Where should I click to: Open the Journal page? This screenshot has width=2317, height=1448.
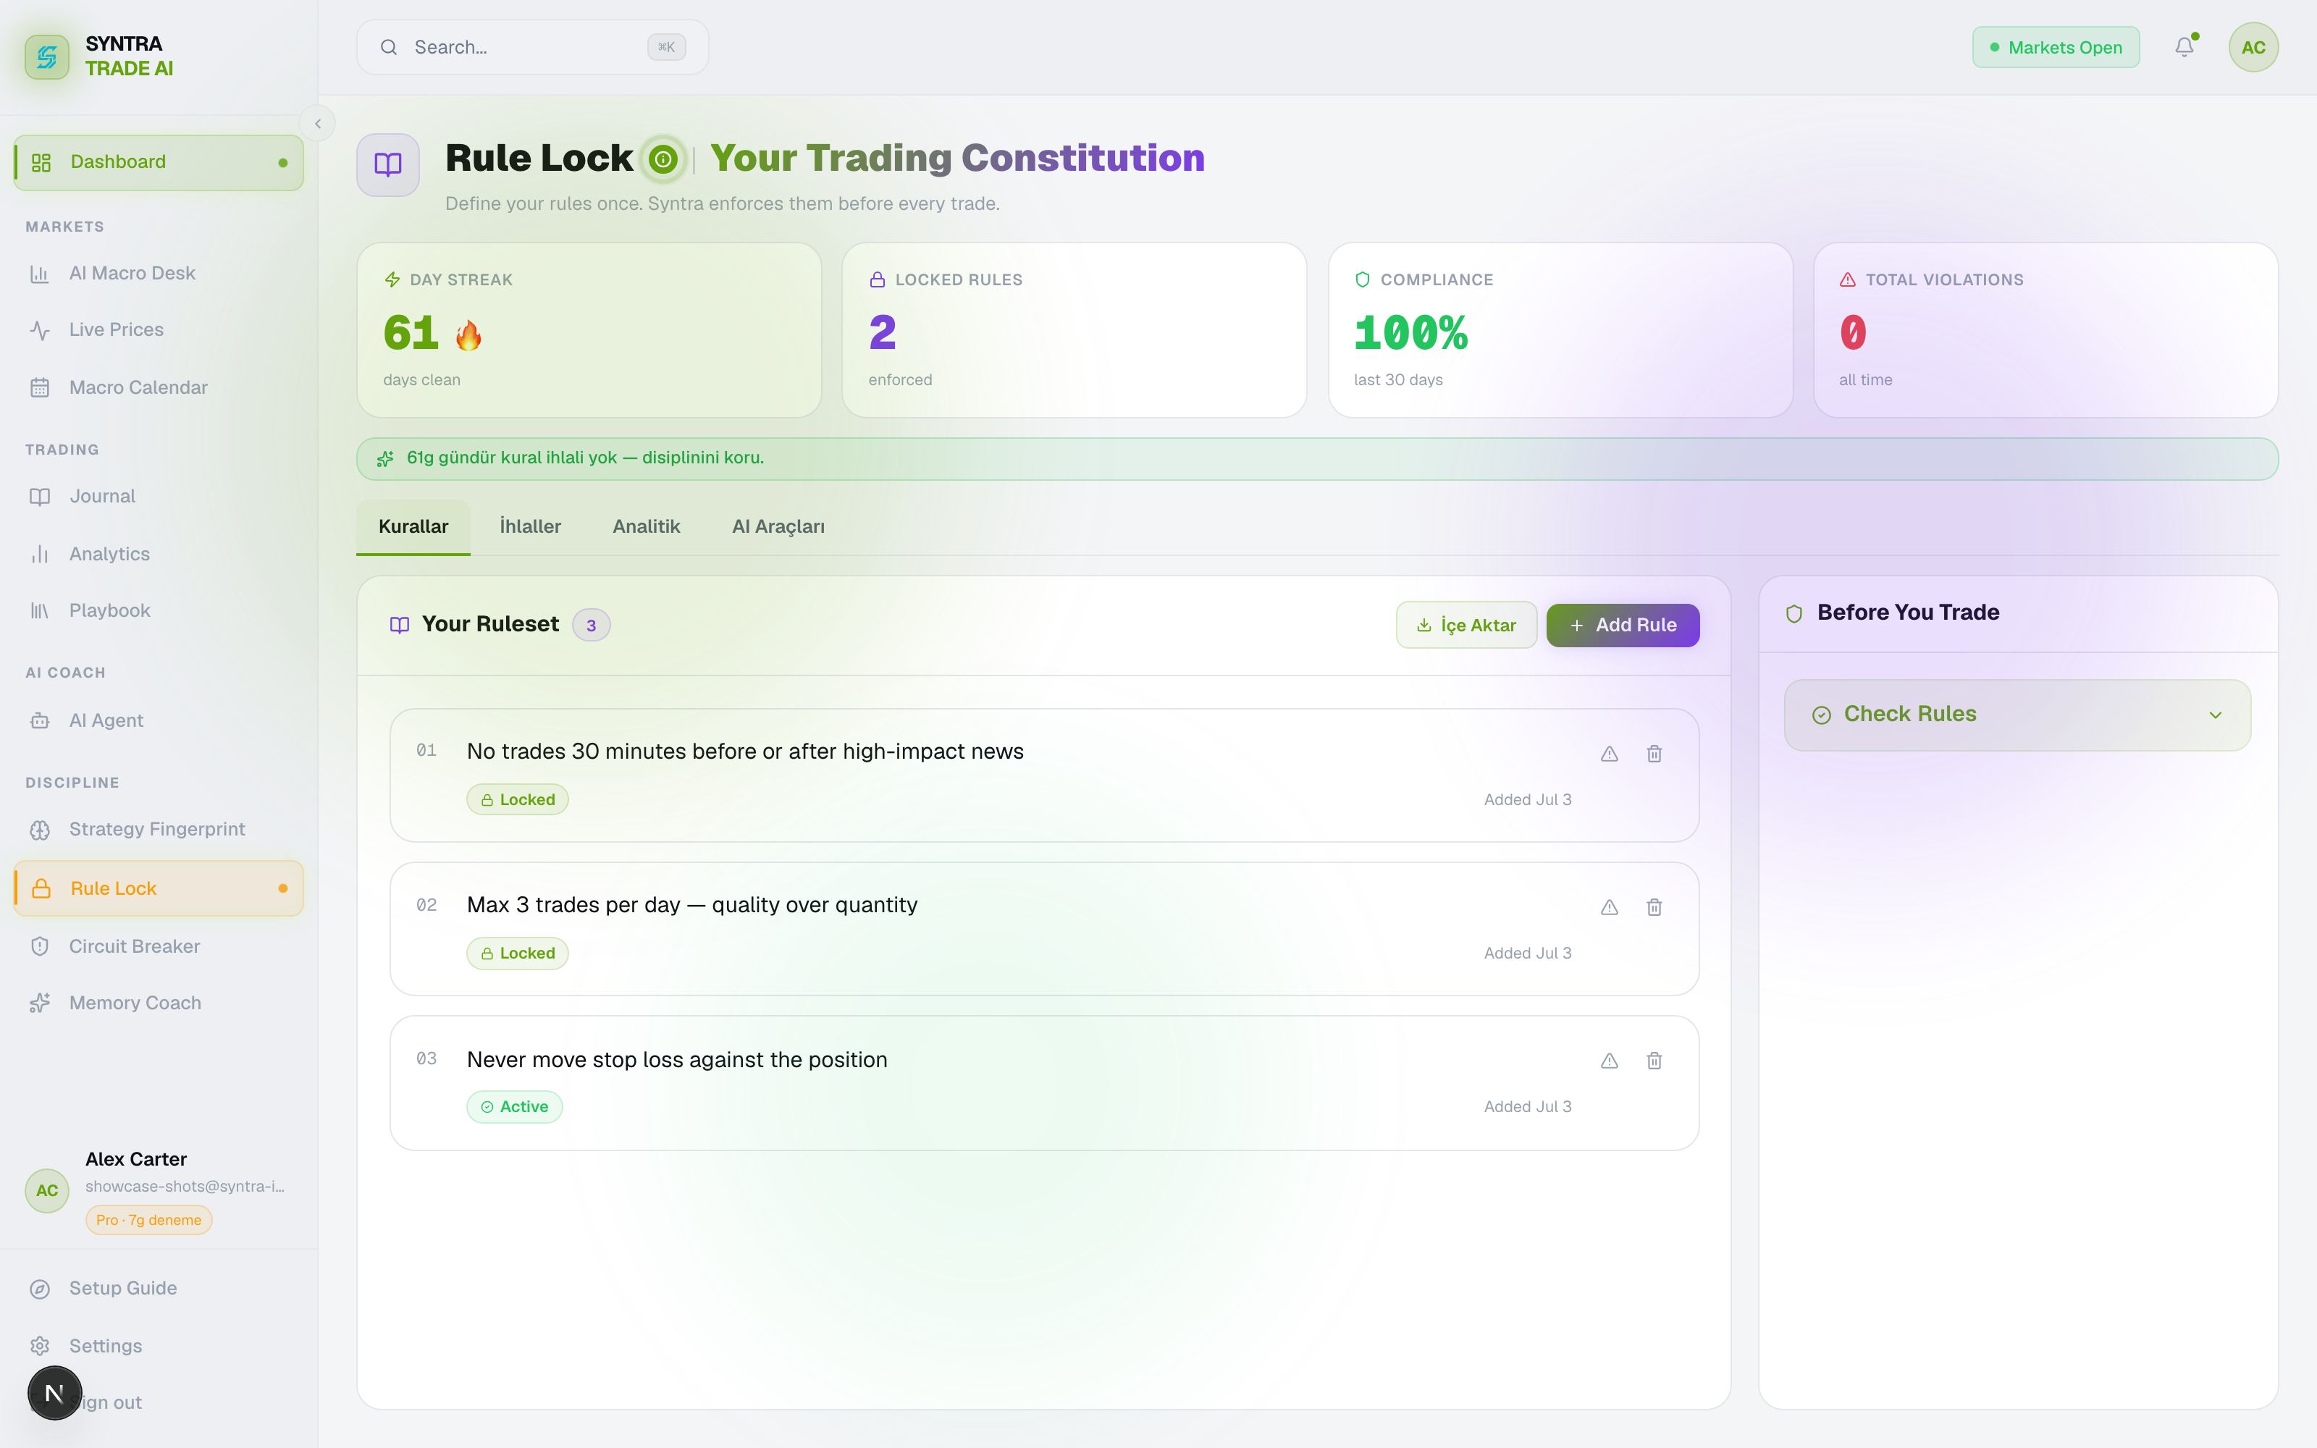[159, 497]
